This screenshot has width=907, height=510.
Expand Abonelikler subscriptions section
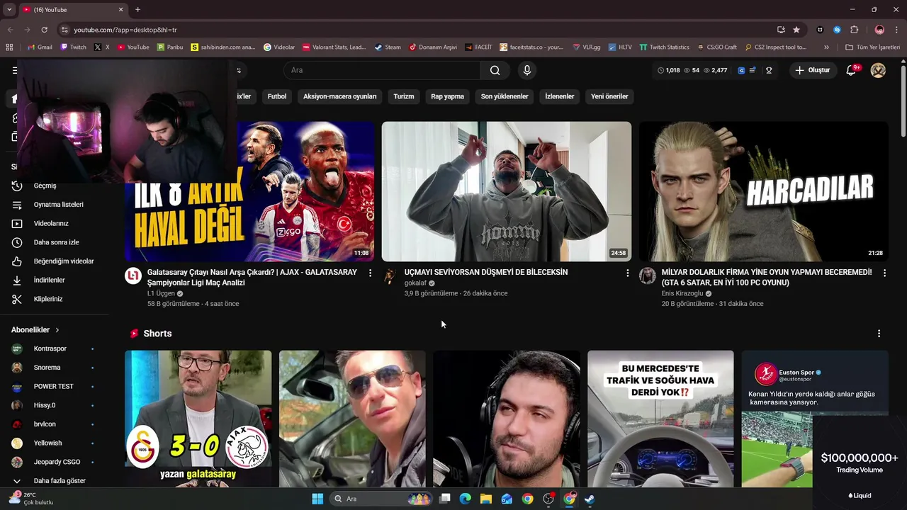(35, 330)
